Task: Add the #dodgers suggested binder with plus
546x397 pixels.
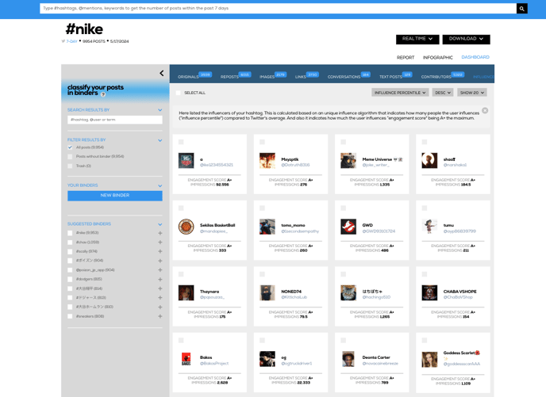Action: coord(160,279)
